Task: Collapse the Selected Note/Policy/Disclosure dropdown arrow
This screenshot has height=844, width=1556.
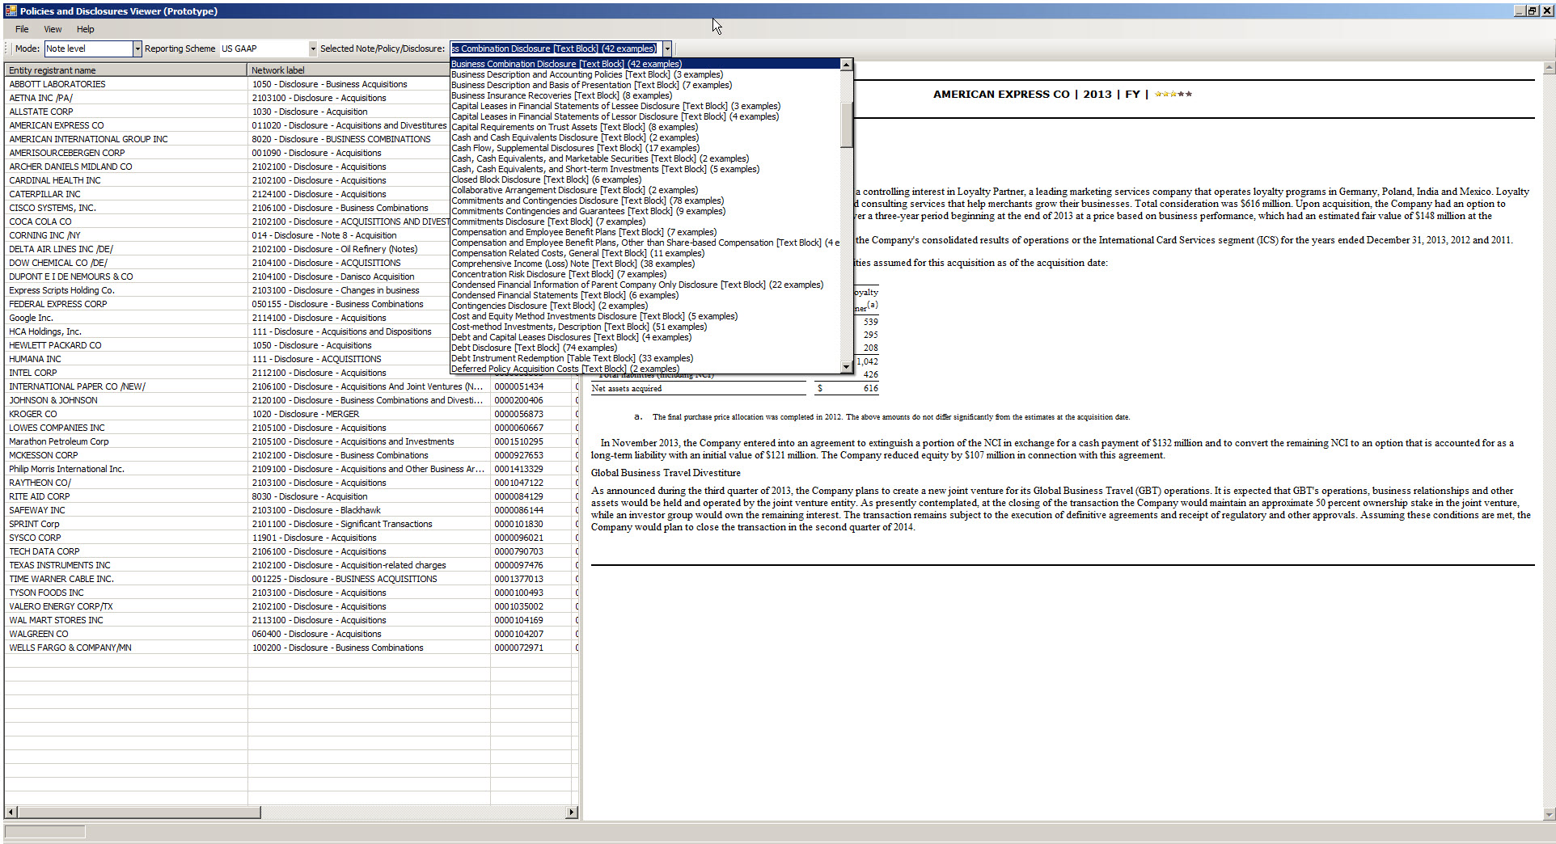Action: [x=667, y=49]
